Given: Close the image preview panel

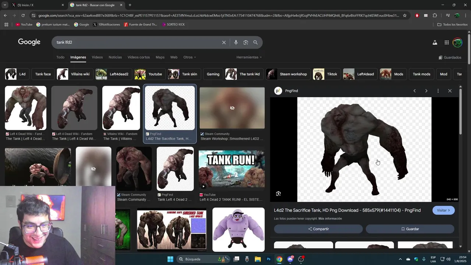Looking at the screenshot, I should point(450,91).
